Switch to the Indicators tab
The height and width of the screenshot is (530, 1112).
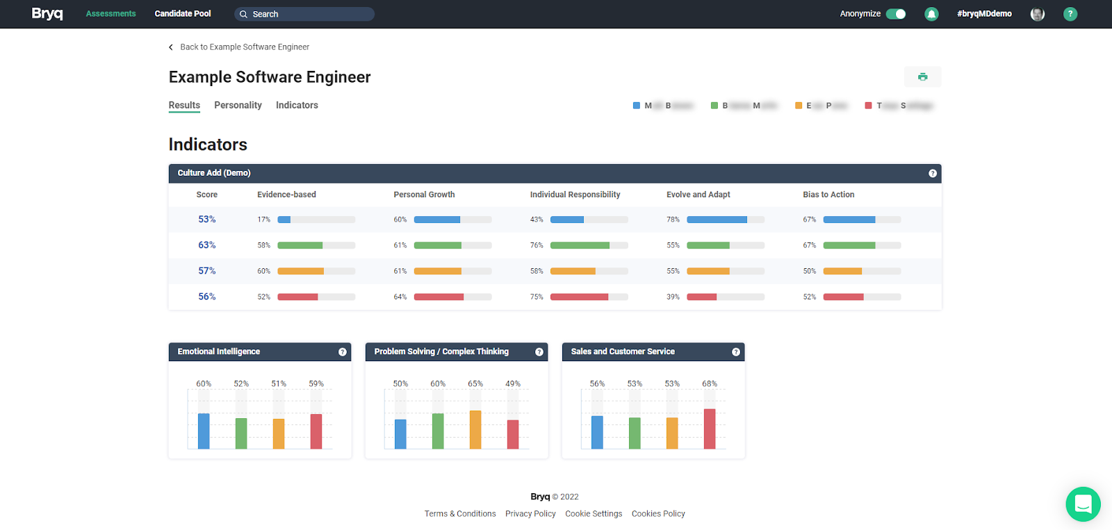click(297, 105)
